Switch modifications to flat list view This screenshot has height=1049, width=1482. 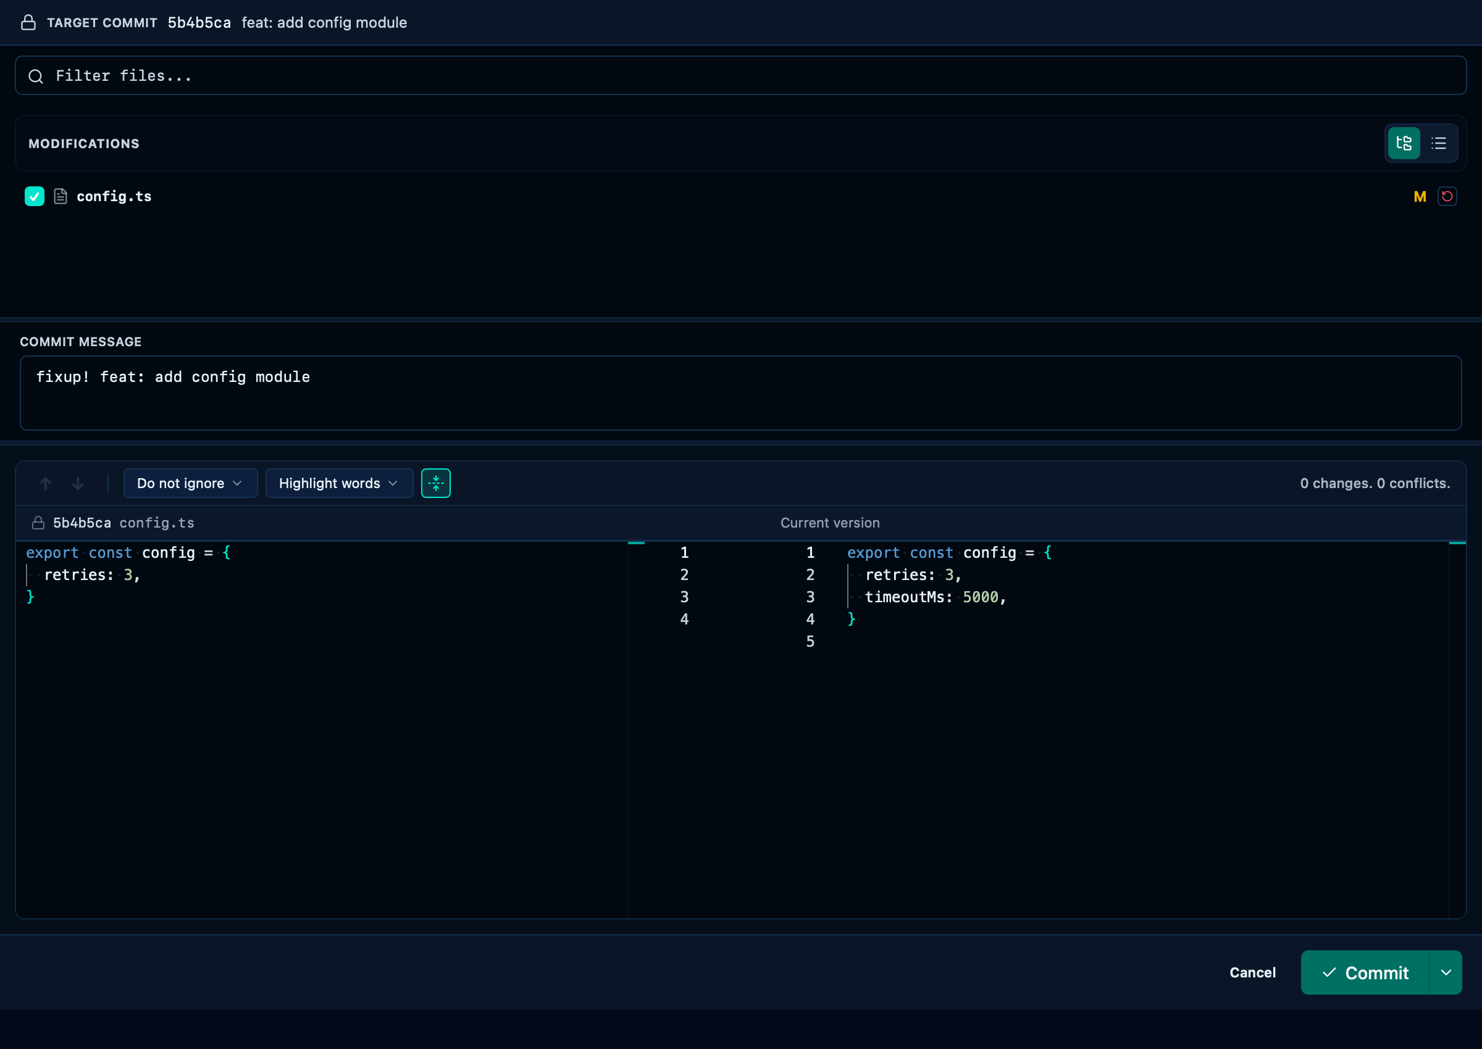[x=1439, y=143]
